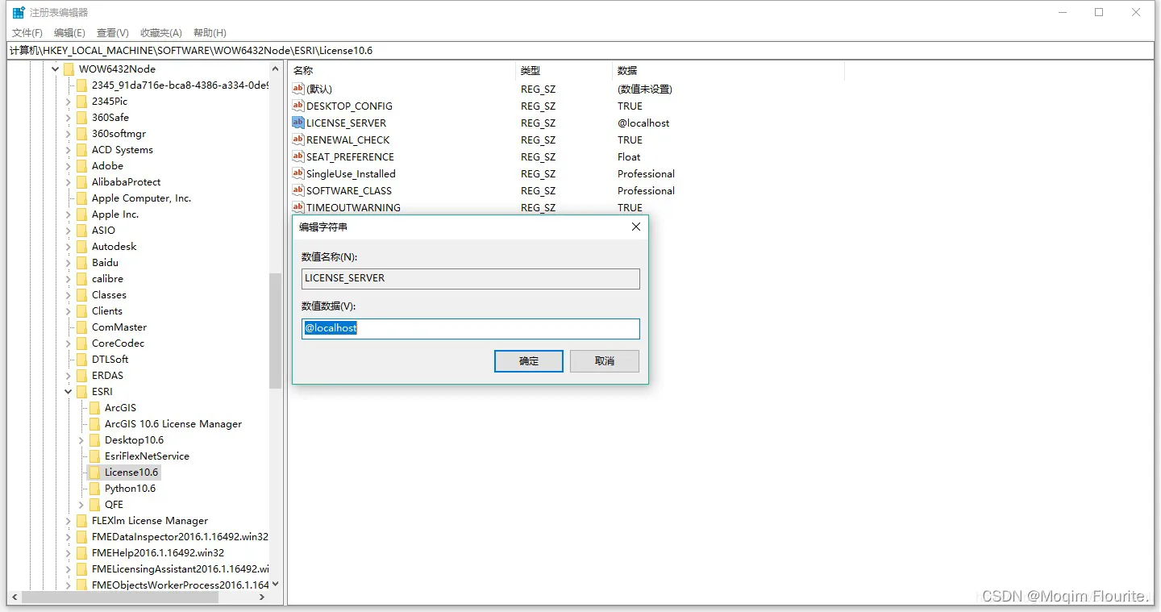This screenshot has height=612, width=1161.
Task: Click the tree pane vertical scrollbar thumb
Action: (275, 331)
